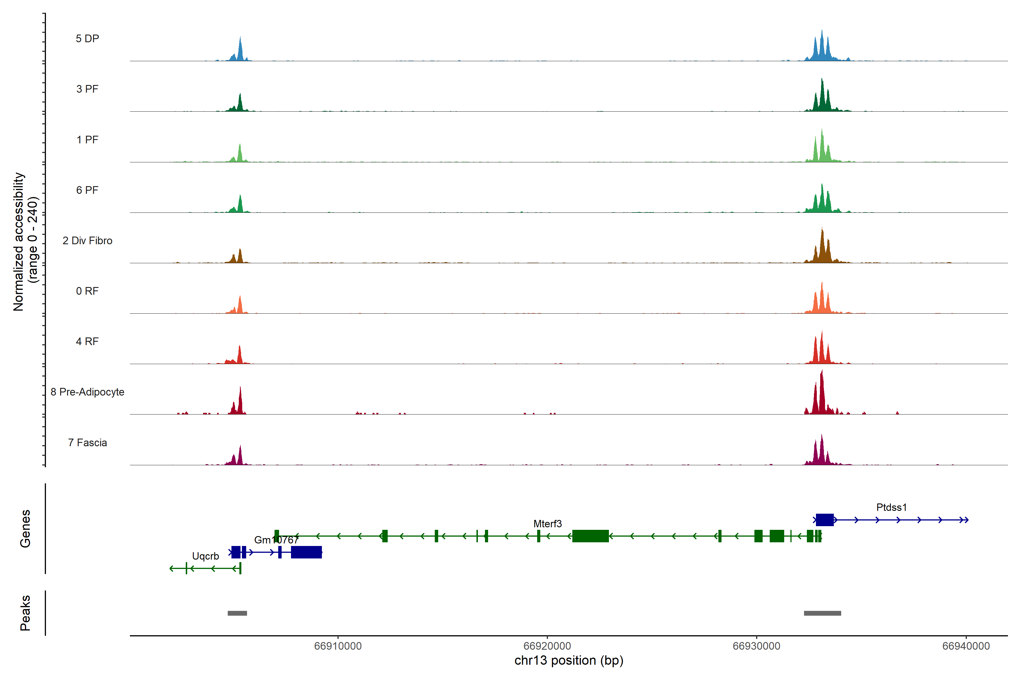1021x680 pixels.
Task: Click the large Gm10767 blue exon block
Action: point(306,552)
